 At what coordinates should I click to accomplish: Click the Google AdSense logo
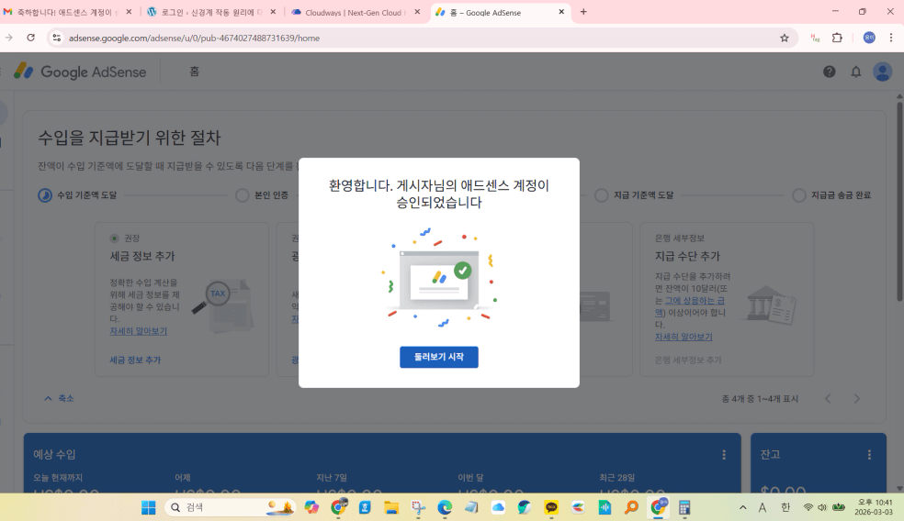click(80, 72)
